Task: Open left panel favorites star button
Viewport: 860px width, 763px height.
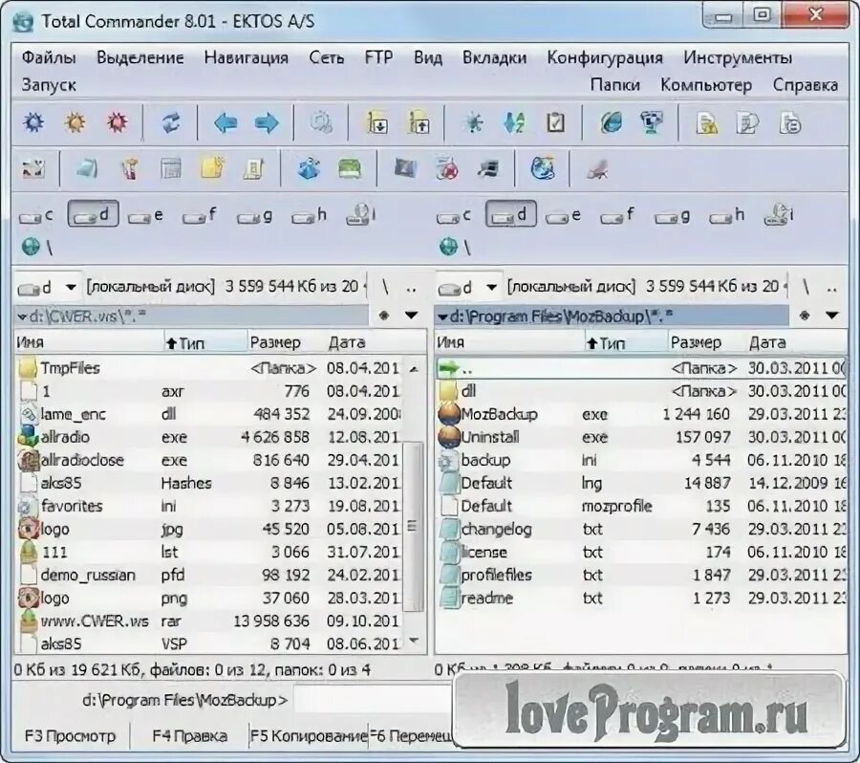Action: [384, 316]
